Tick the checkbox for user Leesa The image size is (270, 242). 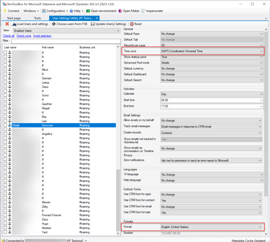click(x=5, y=83)
